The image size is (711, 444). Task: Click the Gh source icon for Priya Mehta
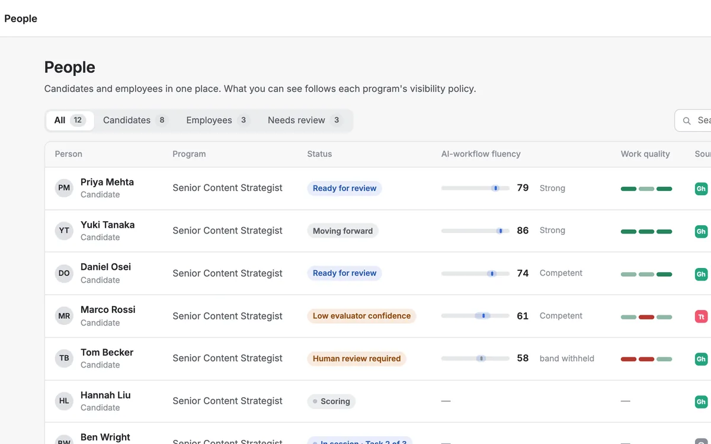(701, 189)
